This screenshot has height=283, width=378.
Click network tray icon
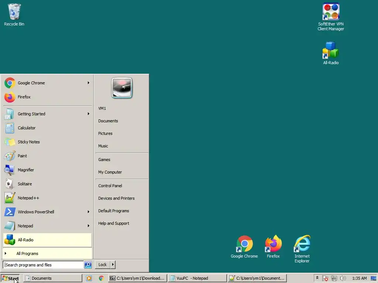[x=334, y=278]
